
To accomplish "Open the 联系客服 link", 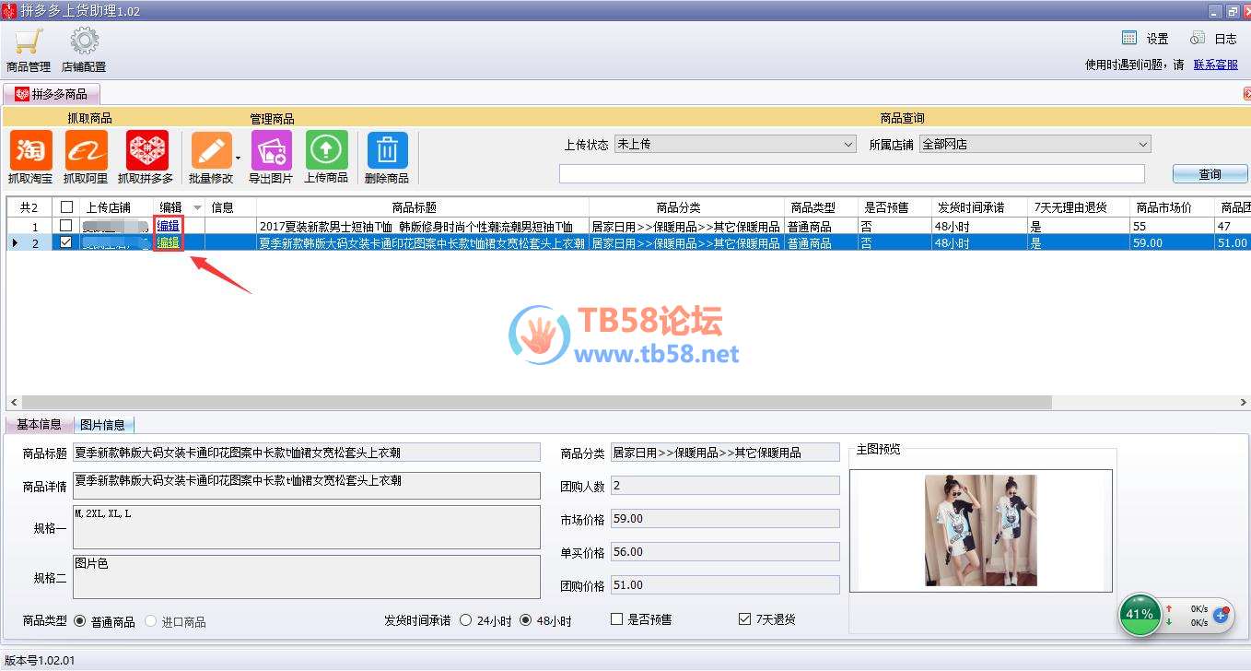I will pos(1216,65).
